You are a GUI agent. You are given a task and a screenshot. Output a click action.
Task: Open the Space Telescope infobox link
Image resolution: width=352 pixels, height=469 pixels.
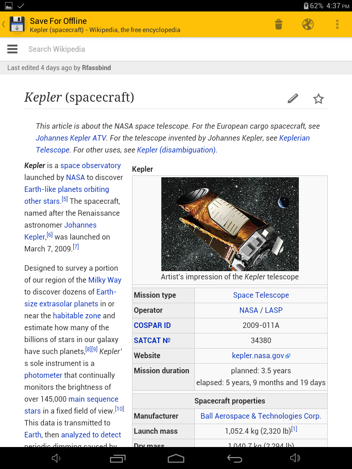tap(261, 295)
